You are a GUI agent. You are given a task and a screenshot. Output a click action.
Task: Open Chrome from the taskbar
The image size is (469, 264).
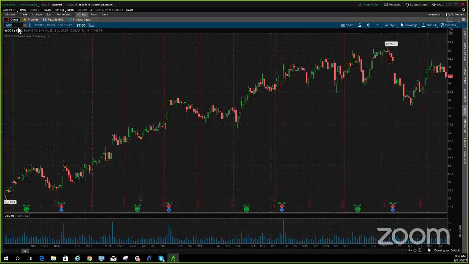pos(89,259)
